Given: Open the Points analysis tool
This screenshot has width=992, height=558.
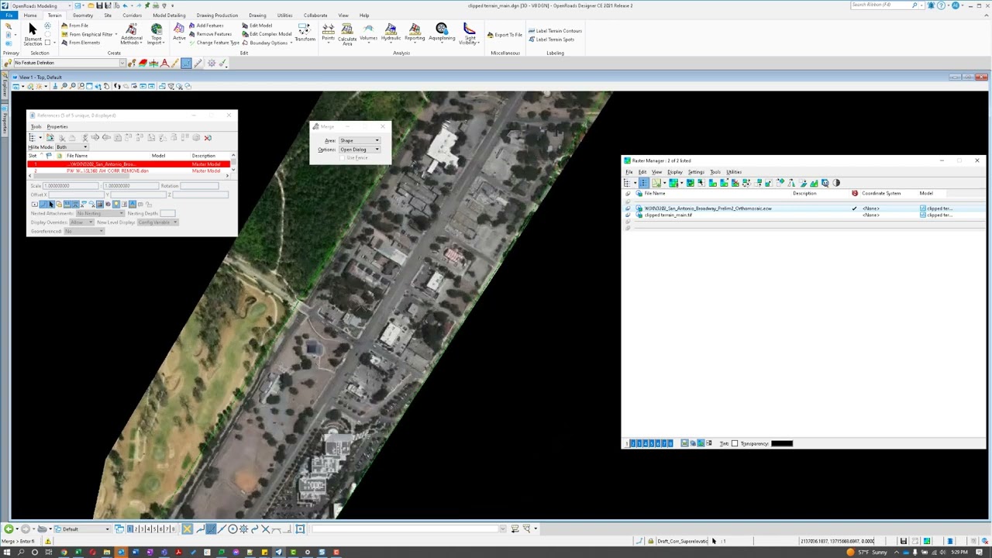Looking at the screenshot, I should 329,33.
